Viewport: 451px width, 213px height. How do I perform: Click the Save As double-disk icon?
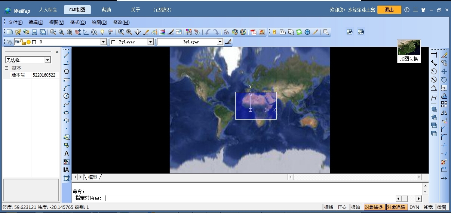tap(43, 32)
